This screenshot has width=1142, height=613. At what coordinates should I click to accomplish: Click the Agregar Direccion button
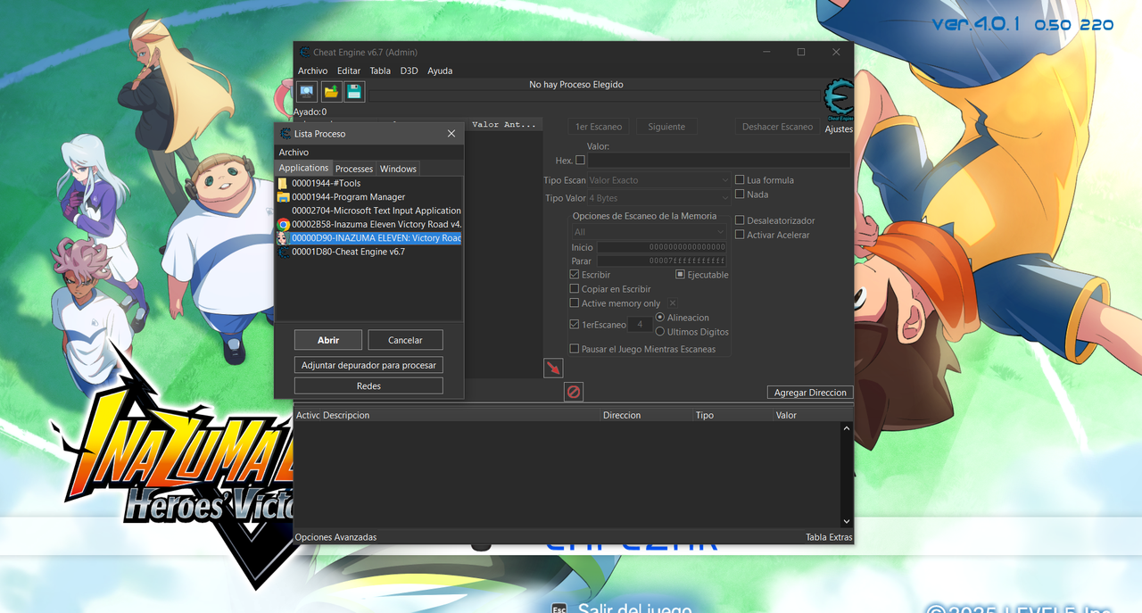pos(810,393)
